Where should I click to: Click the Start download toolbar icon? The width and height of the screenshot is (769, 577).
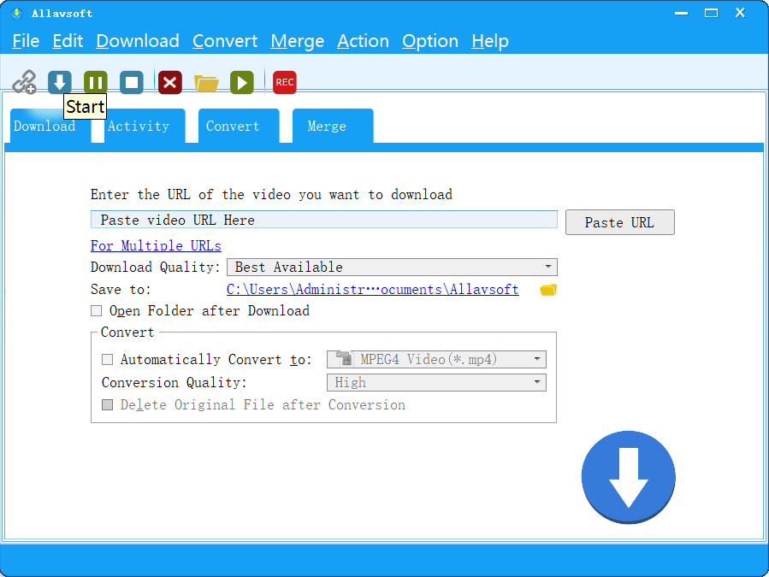(59, 81)
